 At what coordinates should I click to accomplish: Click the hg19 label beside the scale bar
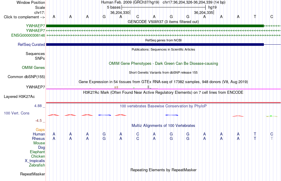(x=212, y=7)
